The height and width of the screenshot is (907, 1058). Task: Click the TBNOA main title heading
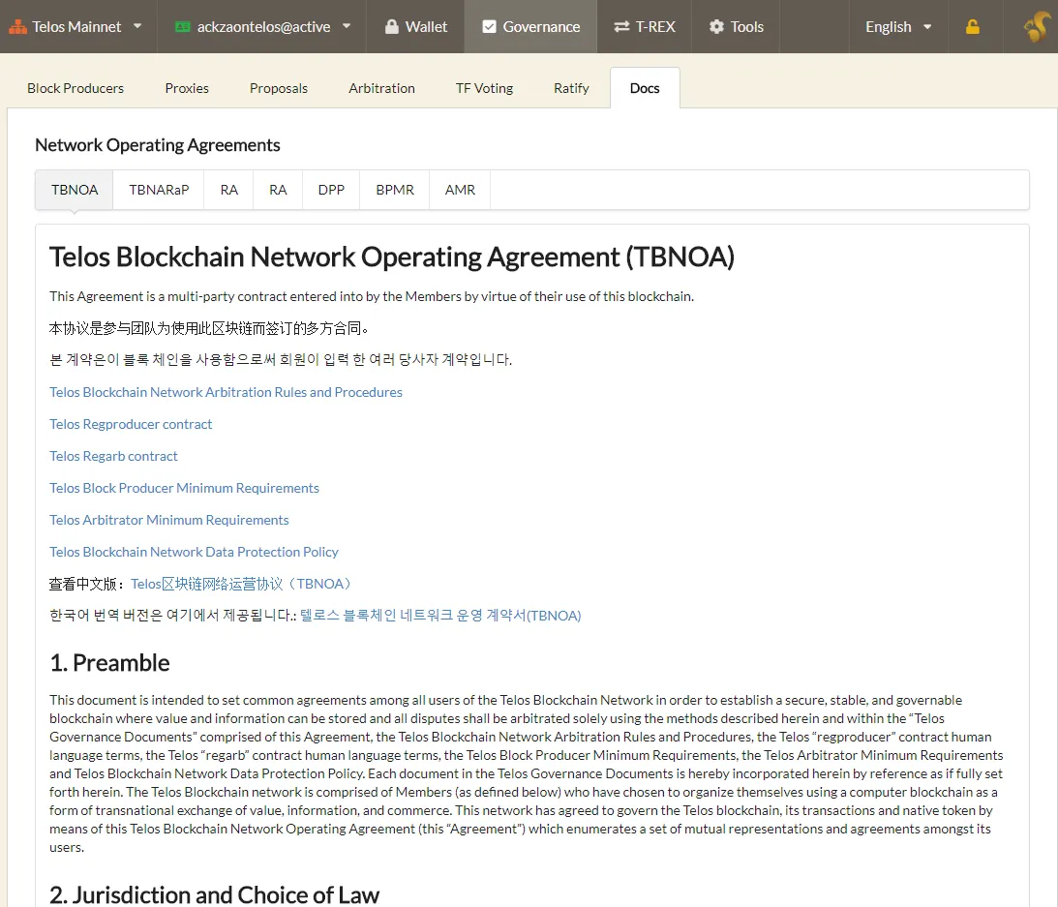(392, 257)
